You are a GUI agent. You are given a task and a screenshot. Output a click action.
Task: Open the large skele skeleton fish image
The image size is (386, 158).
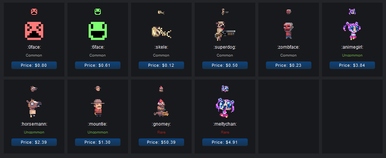[x=161, y=32]
